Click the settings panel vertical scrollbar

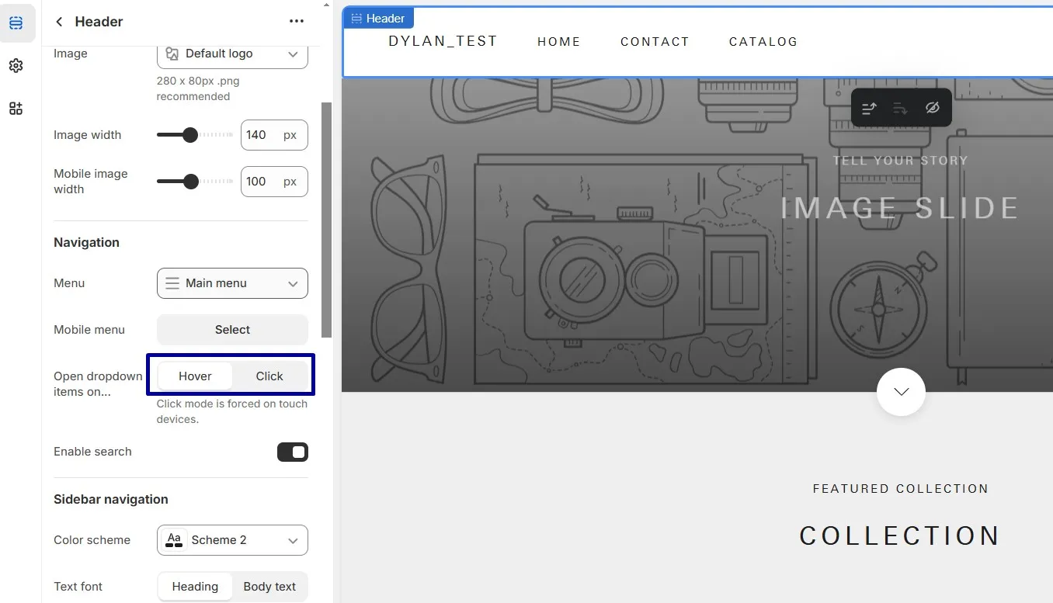327,220
